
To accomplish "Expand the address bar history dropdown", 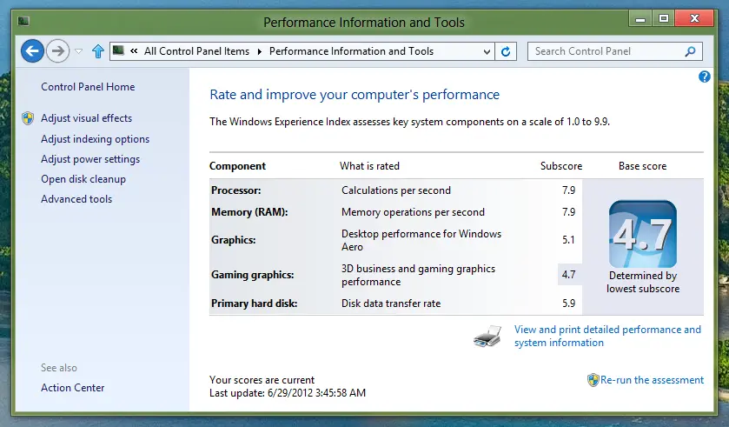I will pos(487,51).
